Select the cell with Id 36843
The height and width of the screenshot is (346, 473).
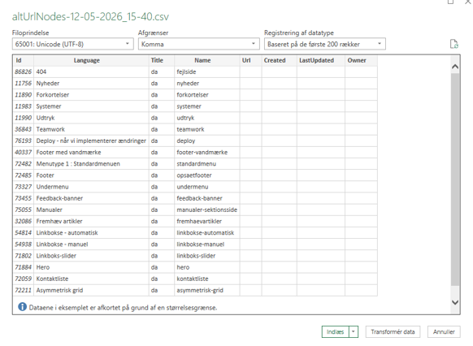[x=24, y=129]
